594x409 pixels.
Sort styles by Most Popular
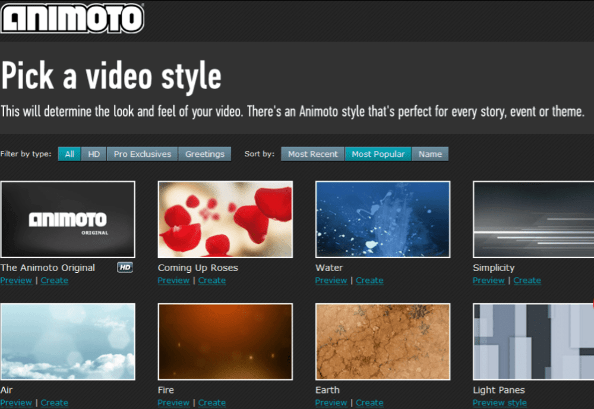coord(378,154)
